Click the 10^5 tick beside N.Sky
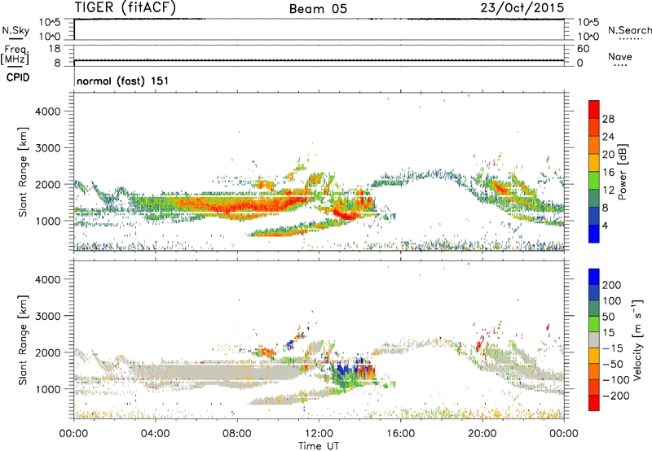Screen dimensions: 652x451 click(x=50, y=23)
